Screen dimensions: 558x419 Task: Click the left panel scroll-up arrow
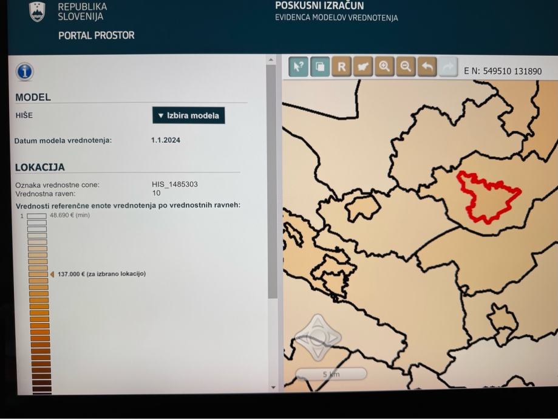tap(271, 60)
